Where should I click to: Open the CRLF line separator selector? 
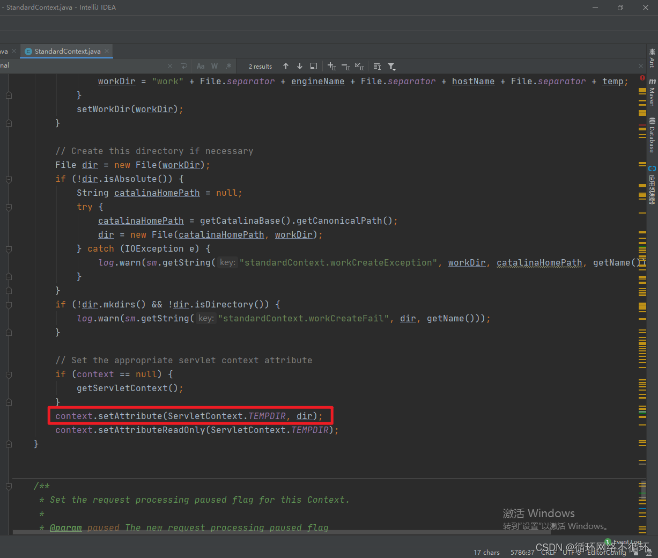(x=548, y=553)
